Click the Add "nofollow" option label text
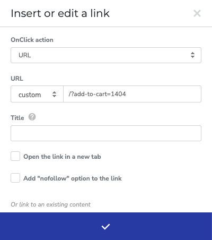This screenshot has width=212, height=240. (73, 178)
